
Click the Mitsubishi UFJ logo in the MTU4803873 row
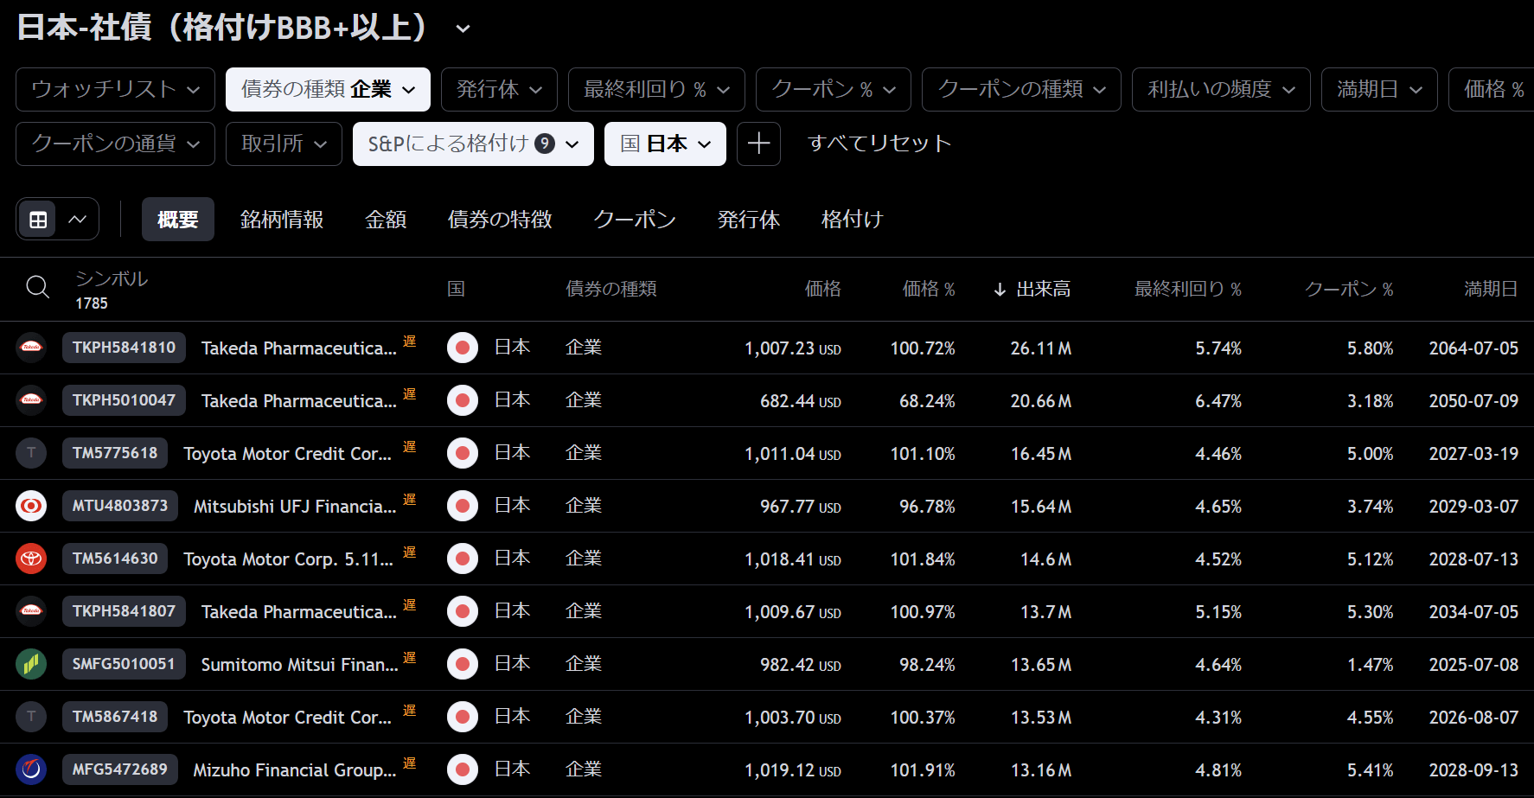coord(31,506)
